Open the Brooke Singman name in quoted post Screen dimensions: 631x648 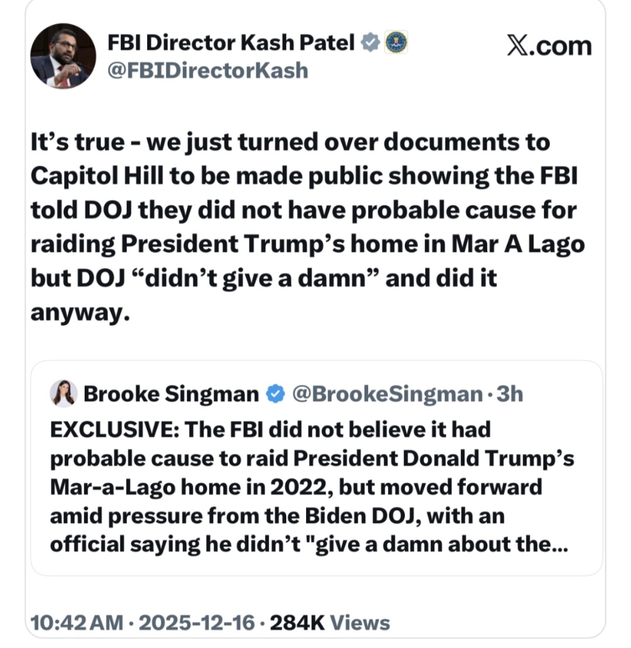(171, 394)
